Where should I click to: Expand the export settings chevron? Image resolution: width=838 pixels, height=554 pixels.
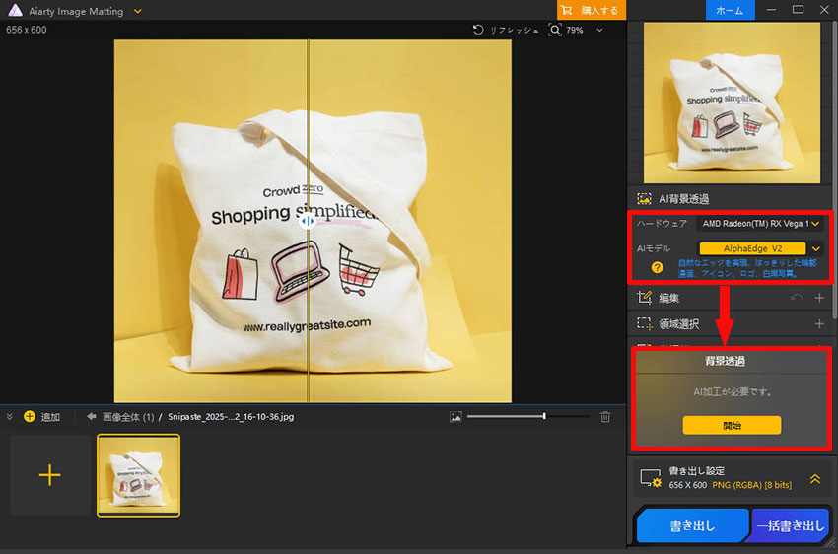point(815,478)
